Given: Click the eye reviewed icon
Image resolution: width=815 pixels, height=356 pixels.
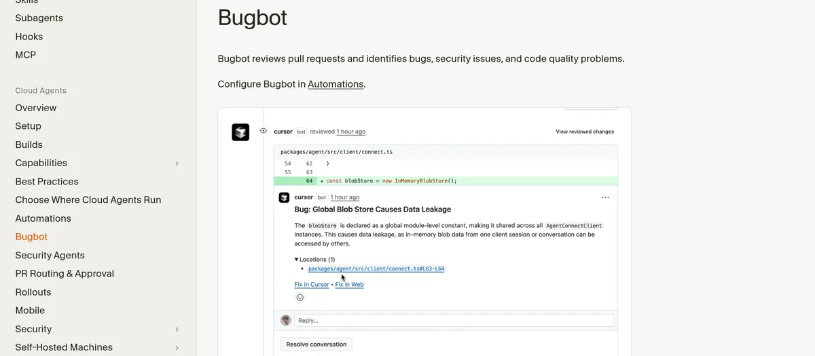Looking at the screenshot, I should point(264,131).
